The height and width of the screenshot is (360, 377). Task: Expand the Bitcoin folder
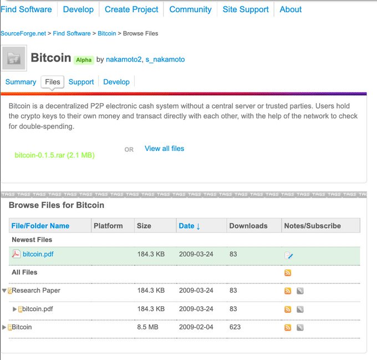point(4,327)
